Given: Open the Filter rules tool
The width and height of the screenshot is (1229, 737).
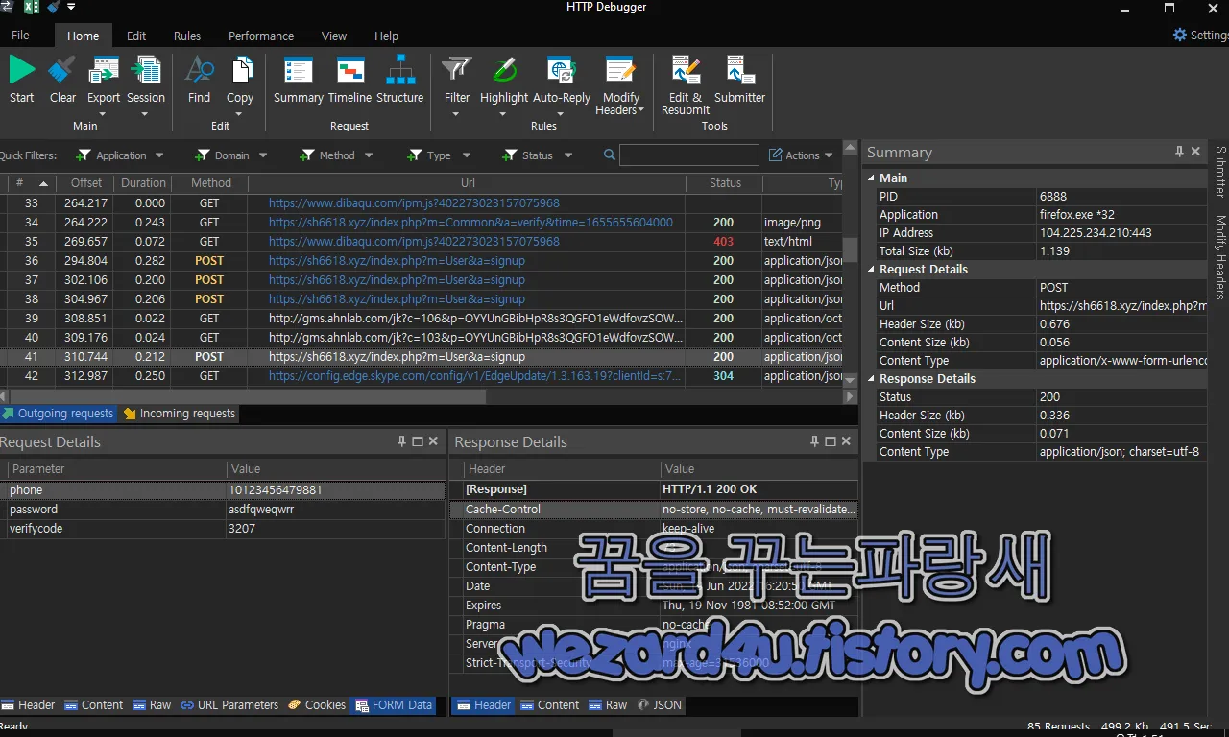Looking at the screenshot, I should tap(457, 86).
